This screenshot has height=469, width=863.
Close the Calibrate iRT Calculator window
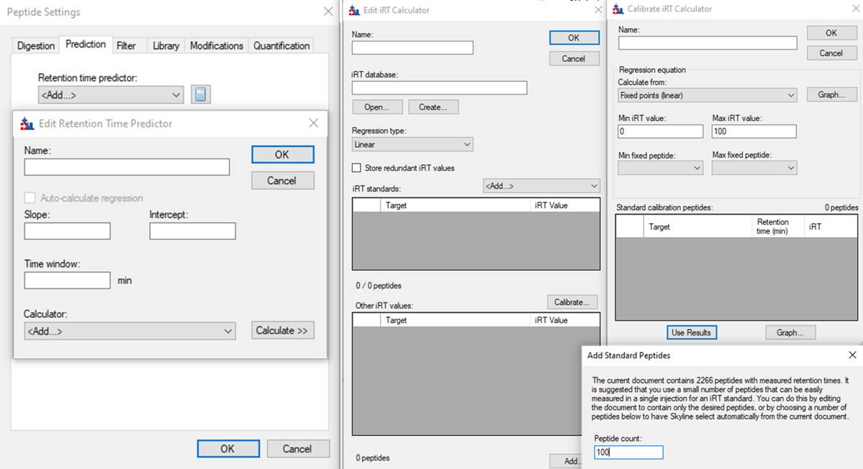pos(856,9)
